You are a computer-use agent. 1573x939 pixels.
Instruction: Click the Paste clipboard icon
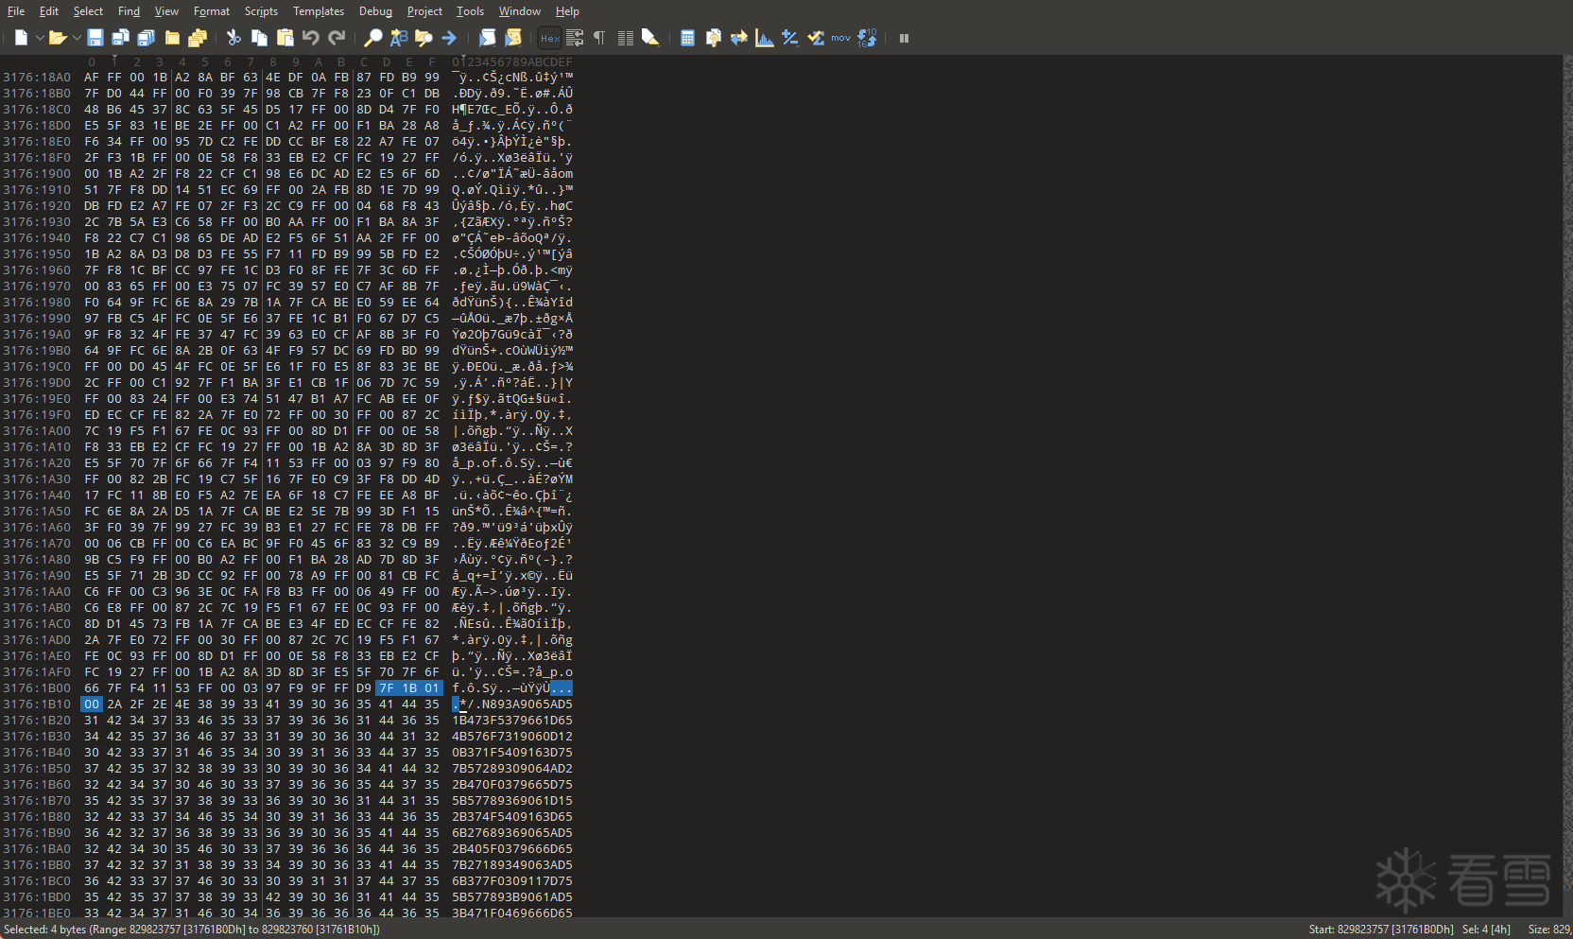285,38
